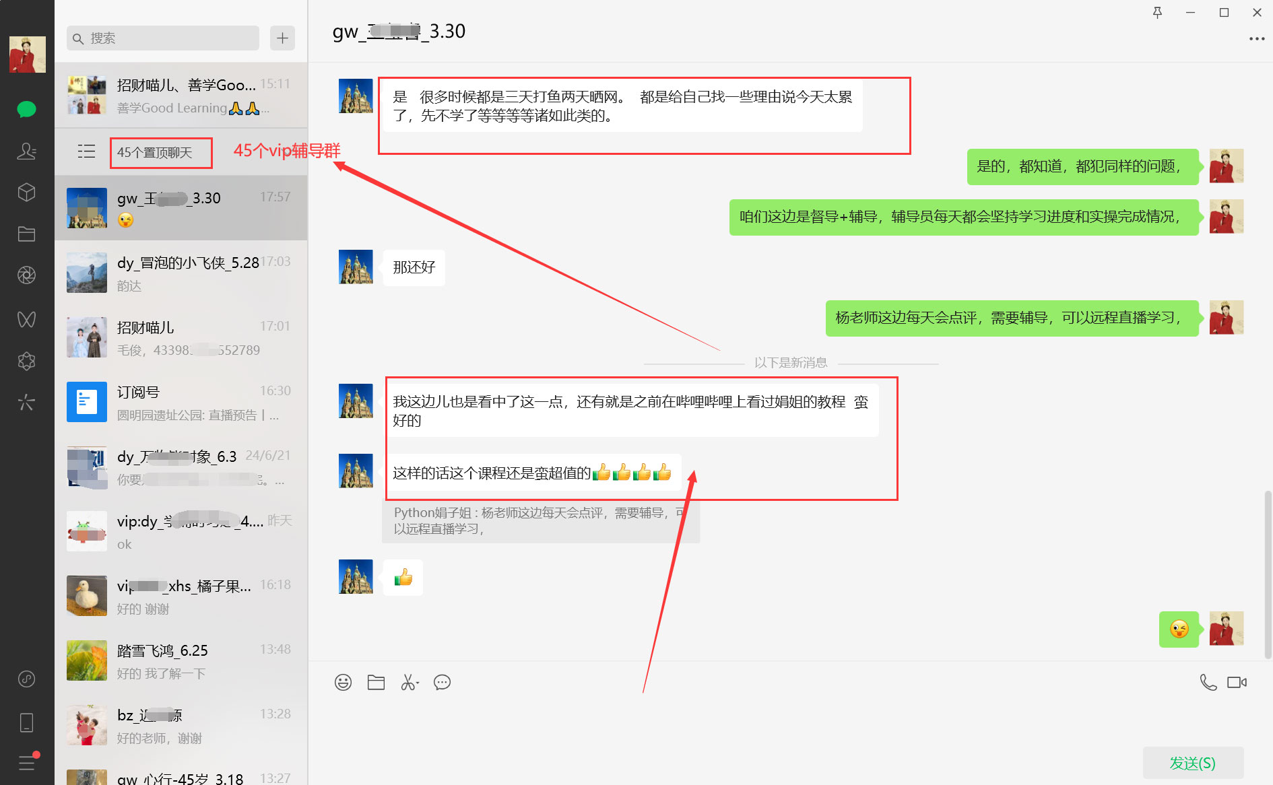
Task: Open the Favorites cube icon in sidebar
Action: point(26,193)
